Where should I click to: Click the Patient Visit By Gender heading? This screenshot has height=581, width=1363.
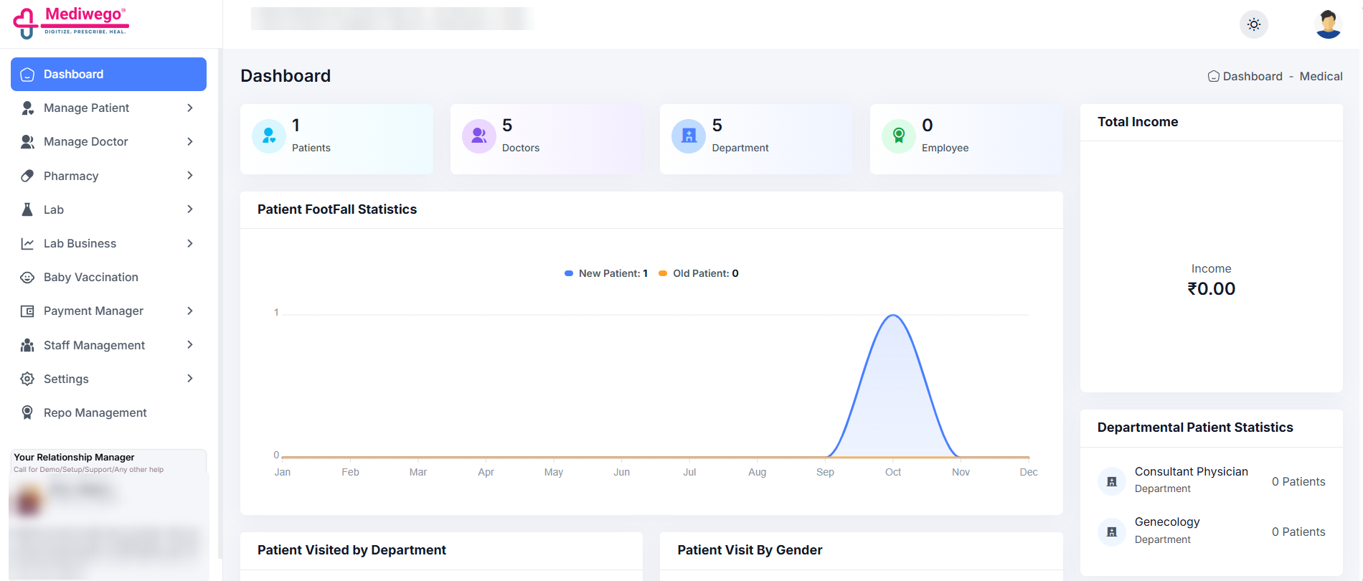click(750, 550)
